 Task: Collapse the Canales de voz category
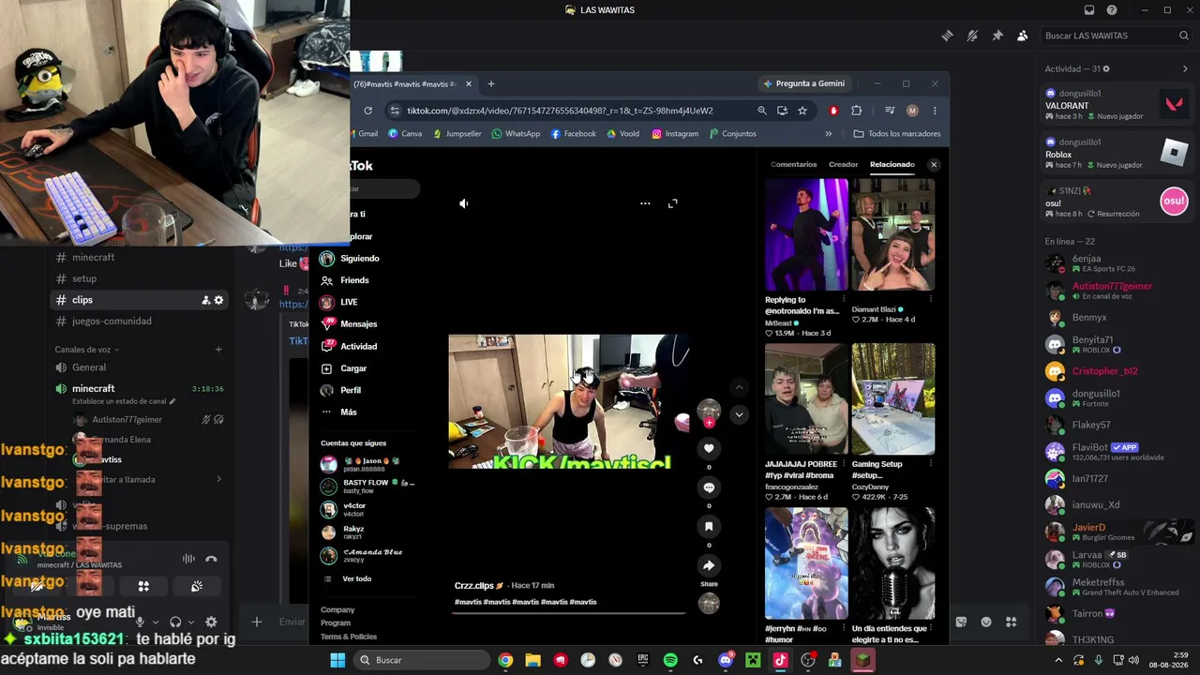pyautogui.click(x=87, y=350)
